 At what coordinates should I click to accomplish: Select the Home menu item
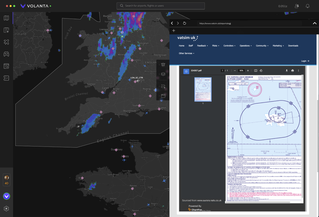tap(181, 46)
